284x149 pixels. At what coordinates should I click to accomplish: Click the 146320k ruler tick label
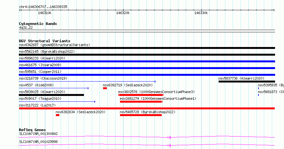click(123, 13)
